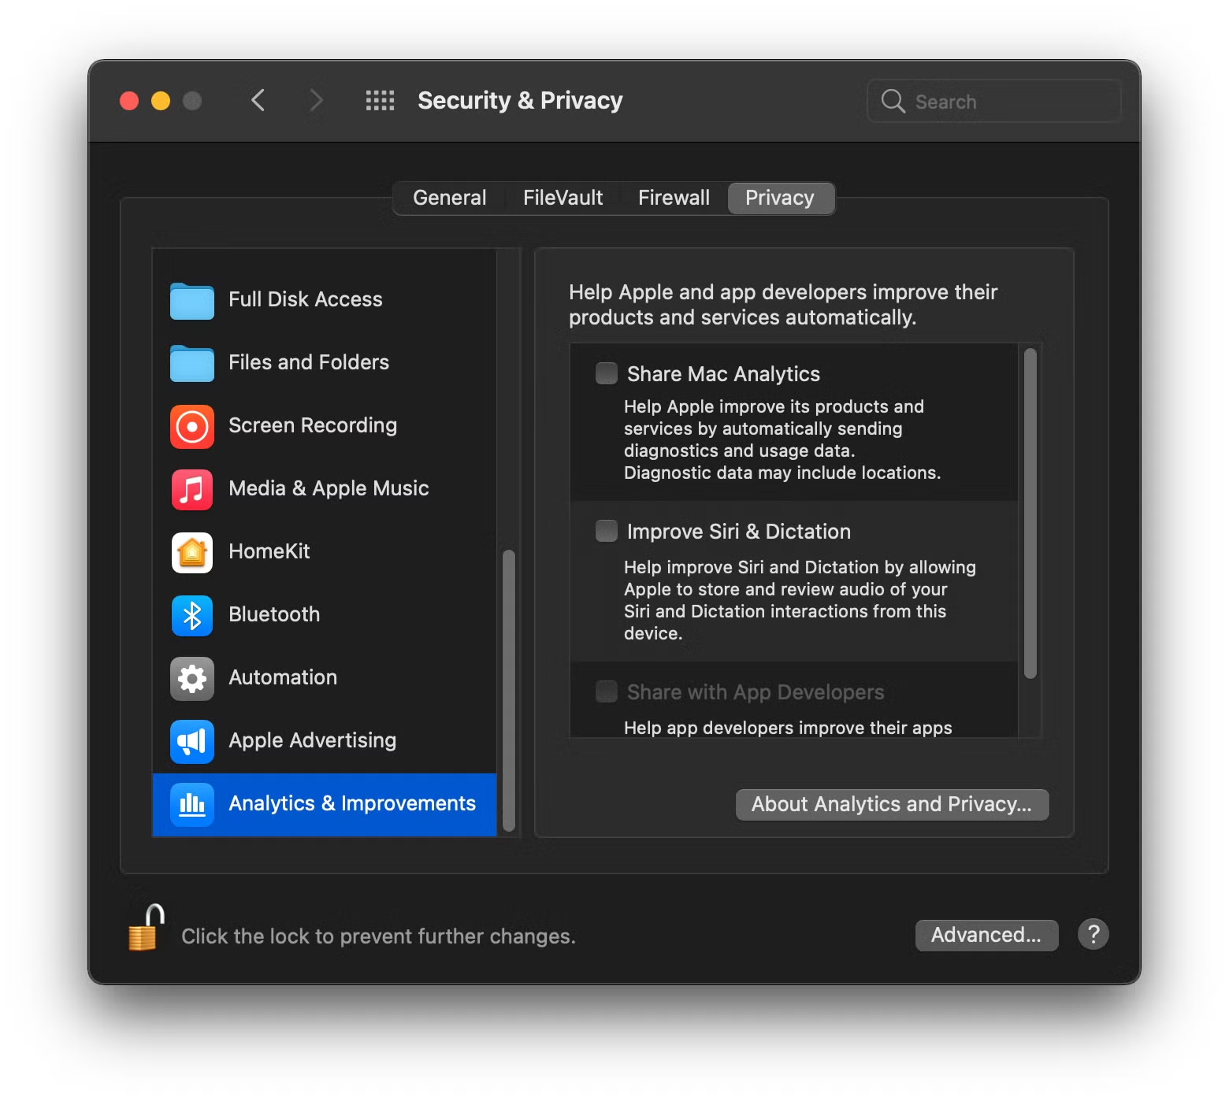Click the Bluetooth icon in sidebar

tap(192, 616)
